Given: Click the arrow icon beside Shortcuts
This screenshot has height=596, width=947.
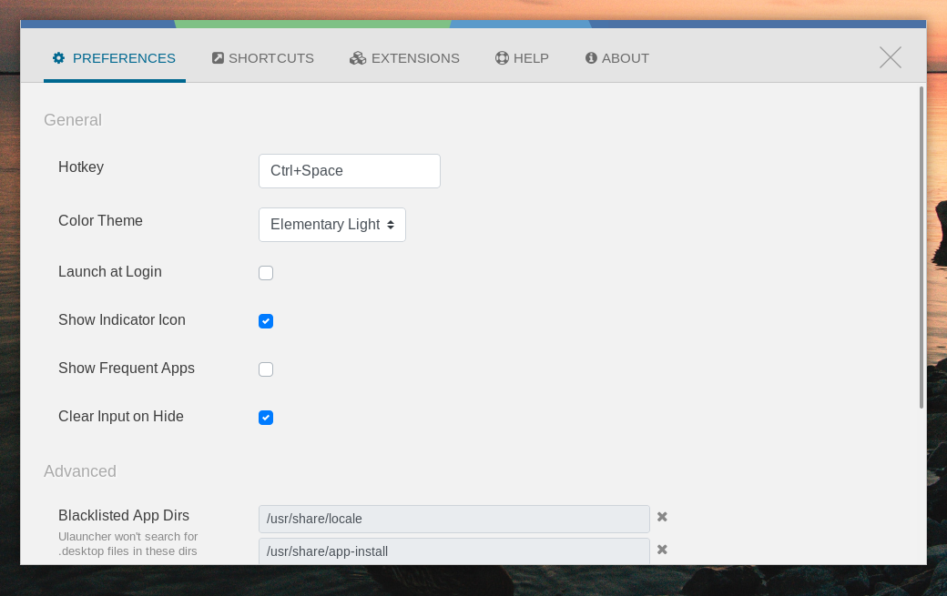Looking at the screenshot, I should pyautogui.click(x=218, y=57).
